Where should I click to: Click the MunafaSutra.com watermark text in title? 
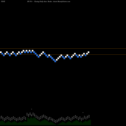[64, 2]
